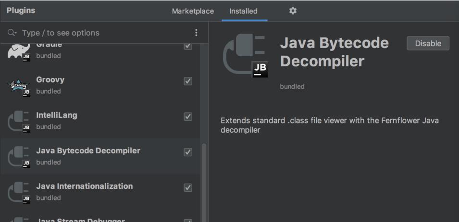
Task: Open the search history dropdown magnifier
Action: [x=12, y=33]
